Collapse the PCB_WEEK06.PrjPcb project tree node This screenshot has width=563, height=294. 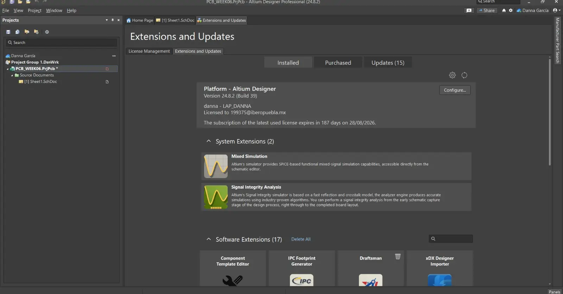pos(7,69)
